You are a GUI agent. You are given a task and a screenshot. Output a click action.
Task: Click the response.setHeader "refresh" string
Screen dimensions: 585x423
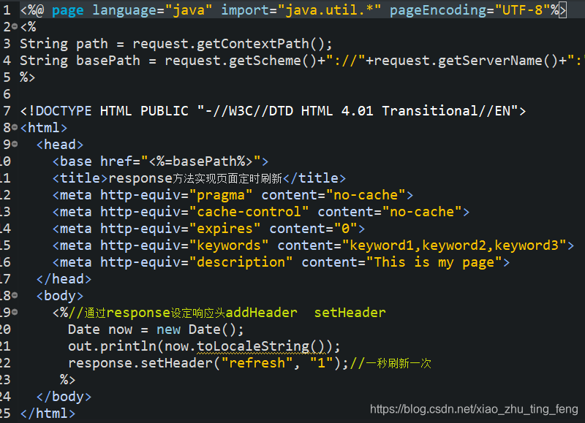pyautogui.click(x=257, y=363)
